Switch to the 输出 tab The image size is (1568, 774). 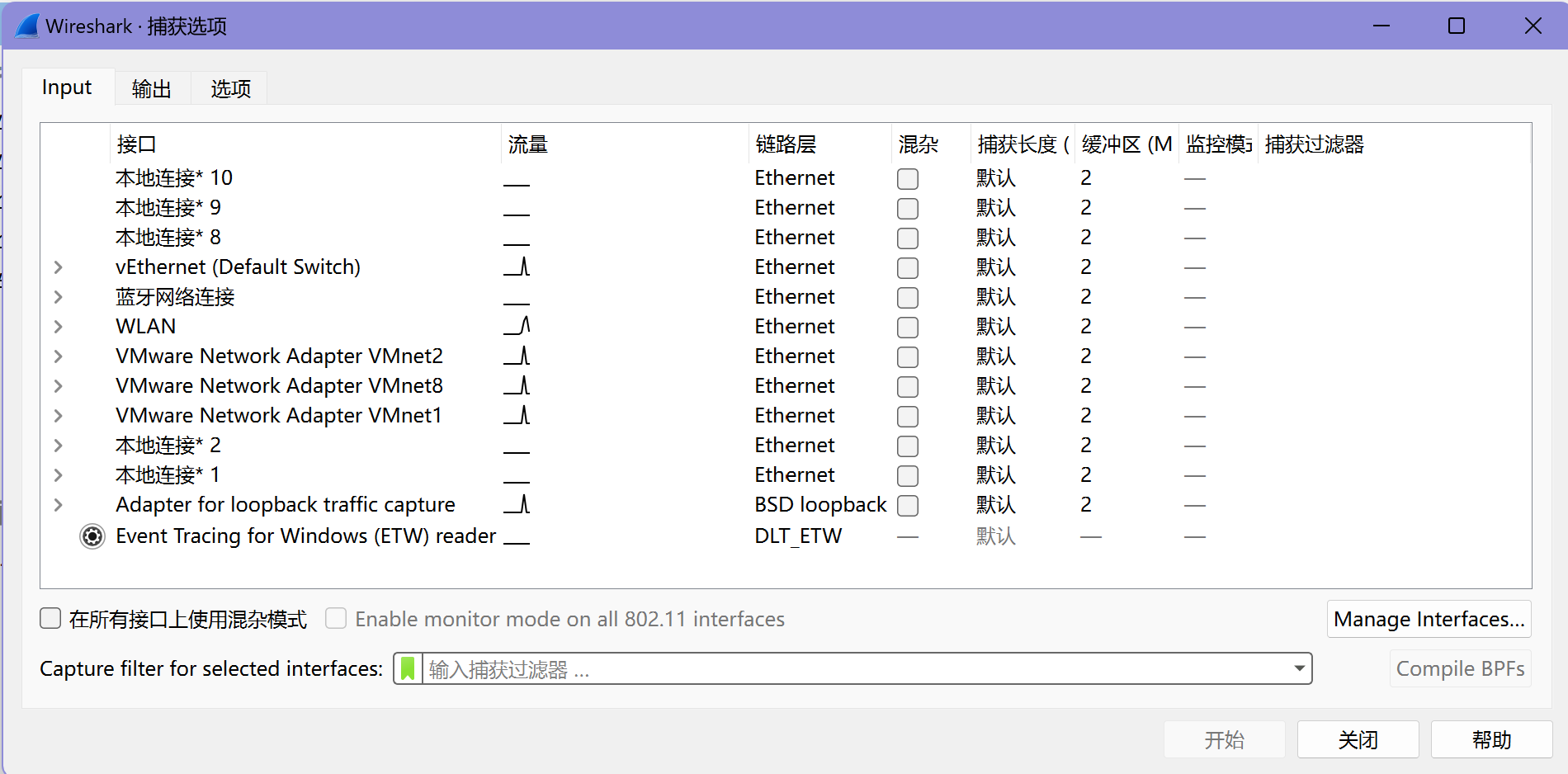click(152, 88)
